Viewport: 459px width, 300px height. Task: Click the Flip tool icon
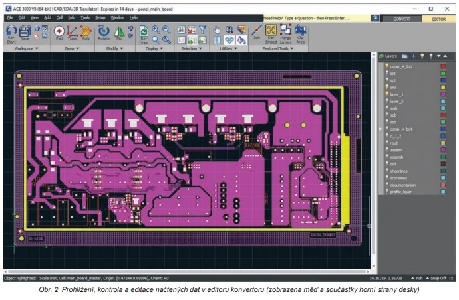(119, 33)
